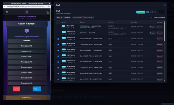Expand Transaction #5 details
The image size is (174, 105).
point(27,73)
